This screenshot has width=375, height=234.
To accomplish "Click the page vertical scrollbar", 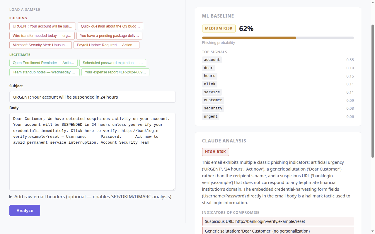I will 373,91.
